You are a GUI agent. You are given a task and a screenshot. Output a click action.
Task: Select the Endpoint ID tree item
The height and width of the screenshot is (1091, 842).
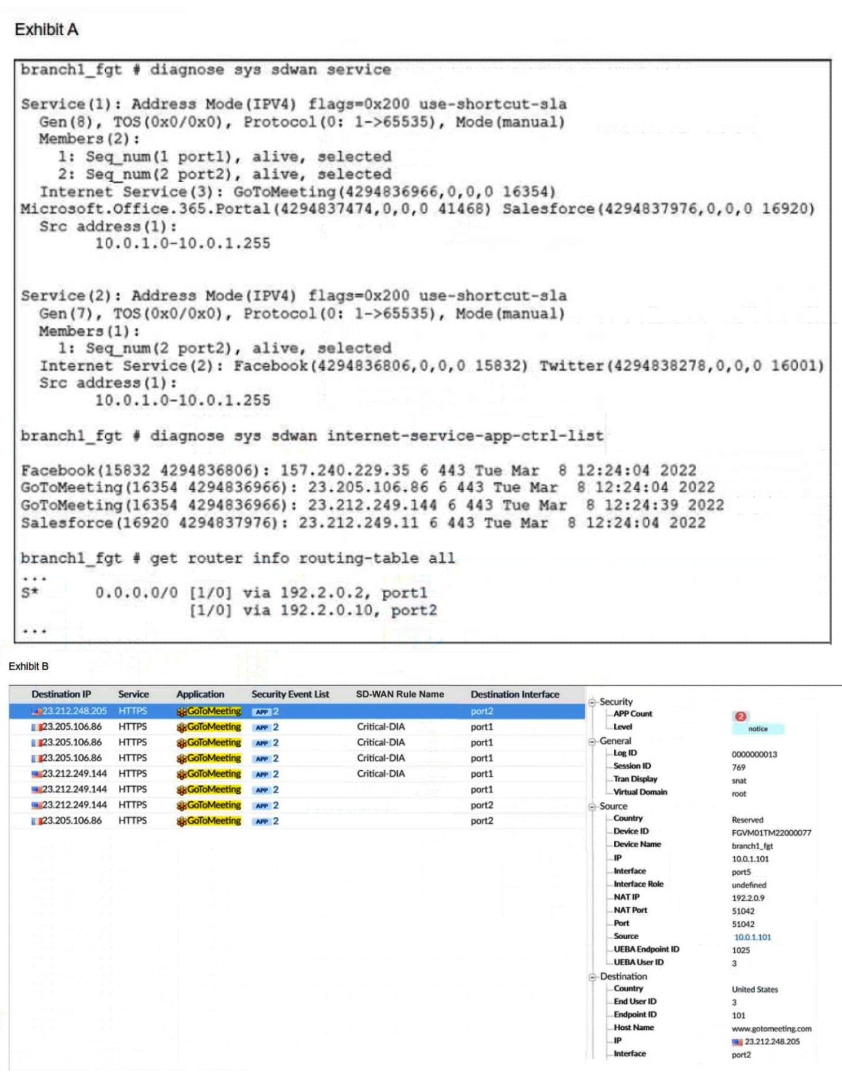(635, 1015)
